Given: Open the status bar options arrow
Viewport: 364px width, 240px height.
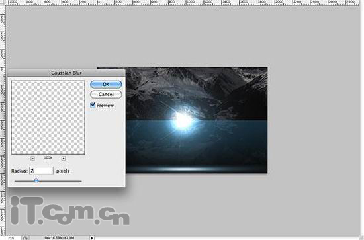Looking at the screenshot, I should point(92,237).
